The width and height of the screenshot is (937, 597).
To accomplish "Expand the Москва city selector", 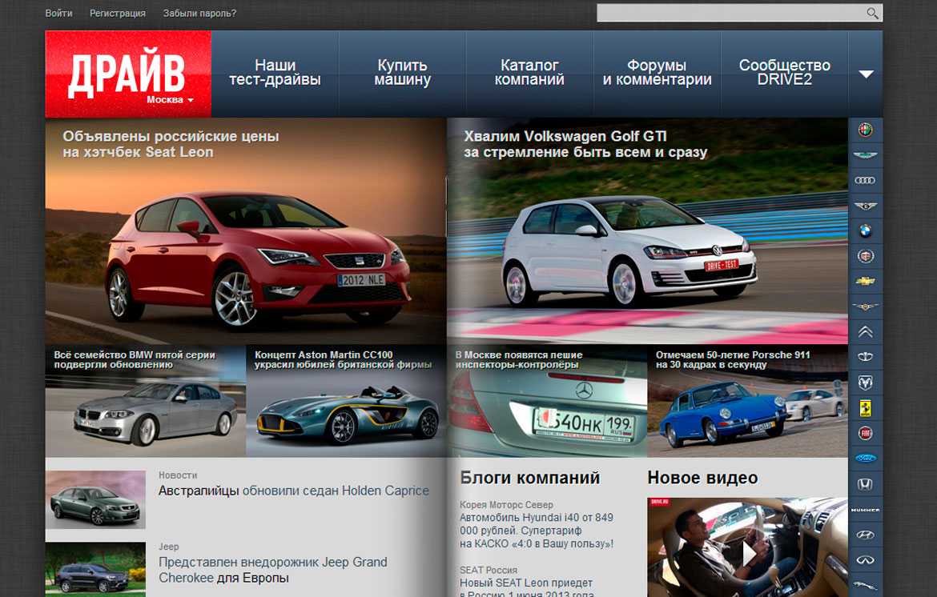I will coord(170,100).
